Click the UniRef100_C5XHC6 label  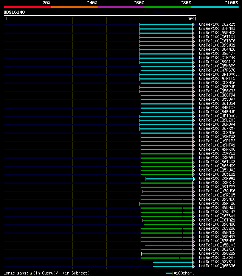pos(217,83)
